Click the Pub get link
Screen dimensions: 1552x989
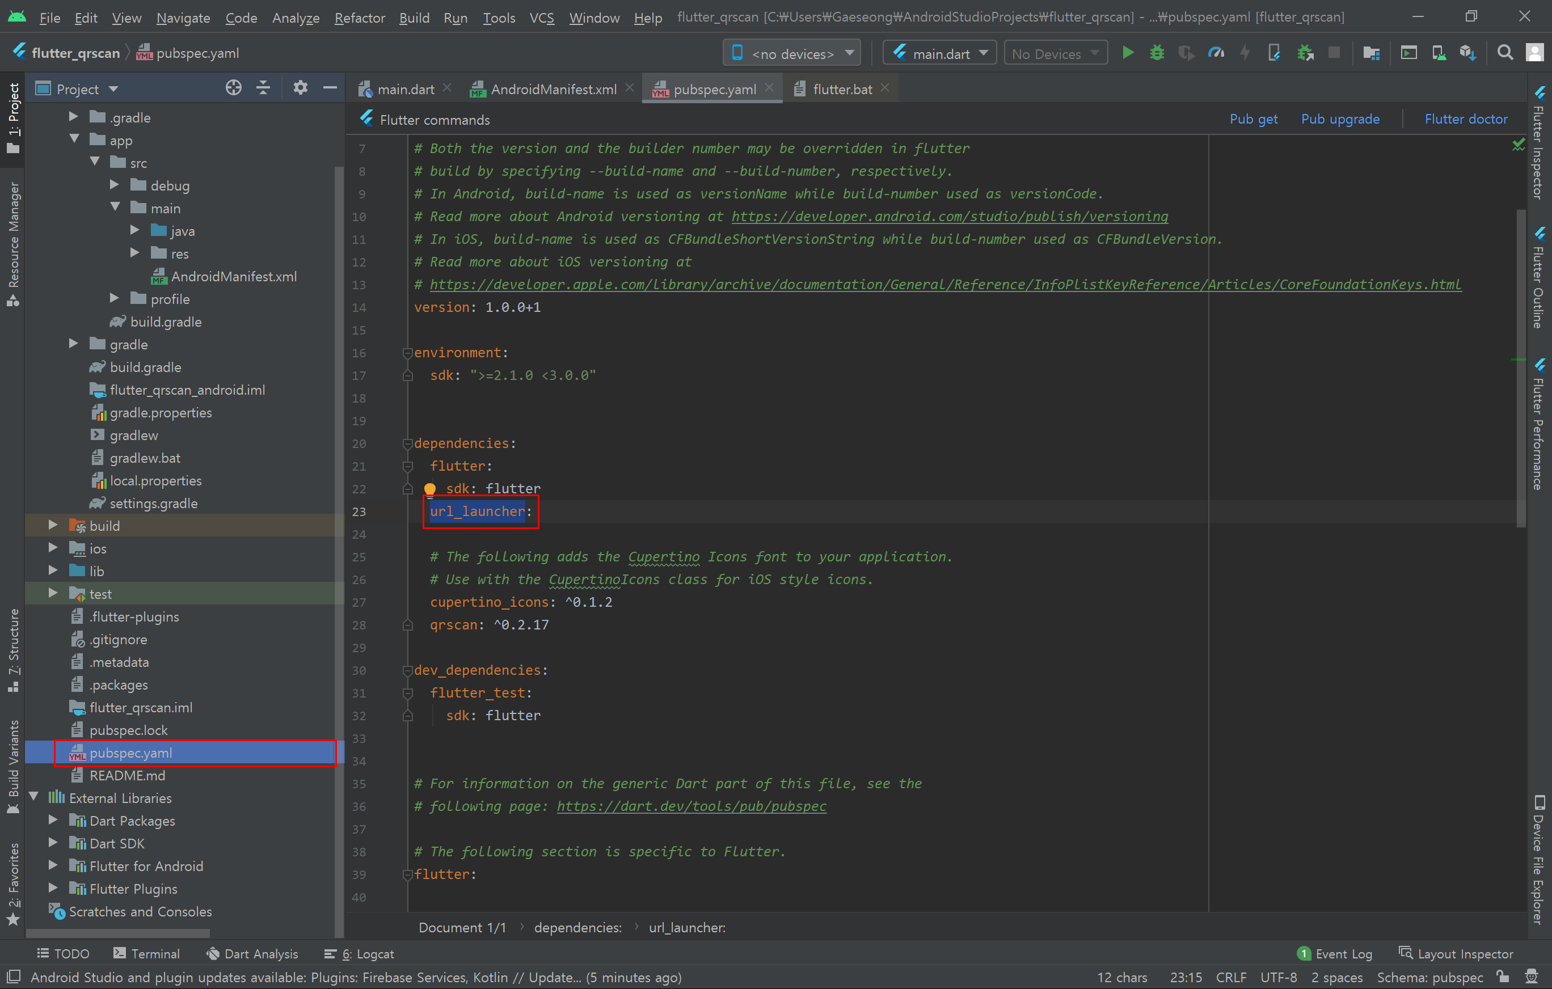coord(1253,119)
